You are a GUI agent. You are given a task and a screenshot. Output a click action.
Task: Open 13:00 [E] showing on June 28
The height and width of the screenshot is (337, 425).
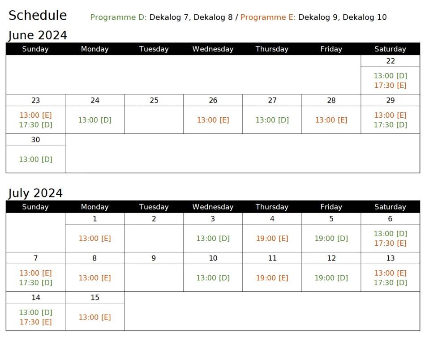coord(331,120)
